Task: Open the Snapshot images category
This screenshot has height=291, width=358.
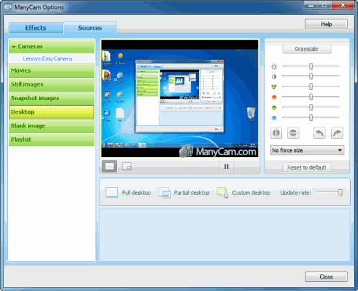Action: tap(51, 98)
